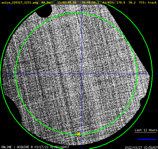Click the horizontal blue crosshair line's right end
158x149 pixels.
pyautogui.click(x=155, y=74)
